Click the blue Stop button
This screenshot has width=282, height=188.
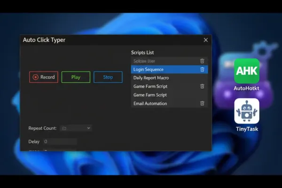108,77
